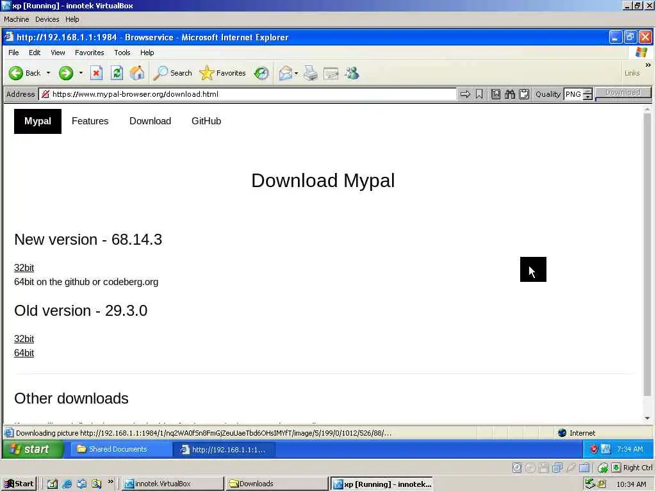The height and width of the screenshot is (492, 656).
Task: Open the Forward button history dropdown arrow
Action: 81,73
